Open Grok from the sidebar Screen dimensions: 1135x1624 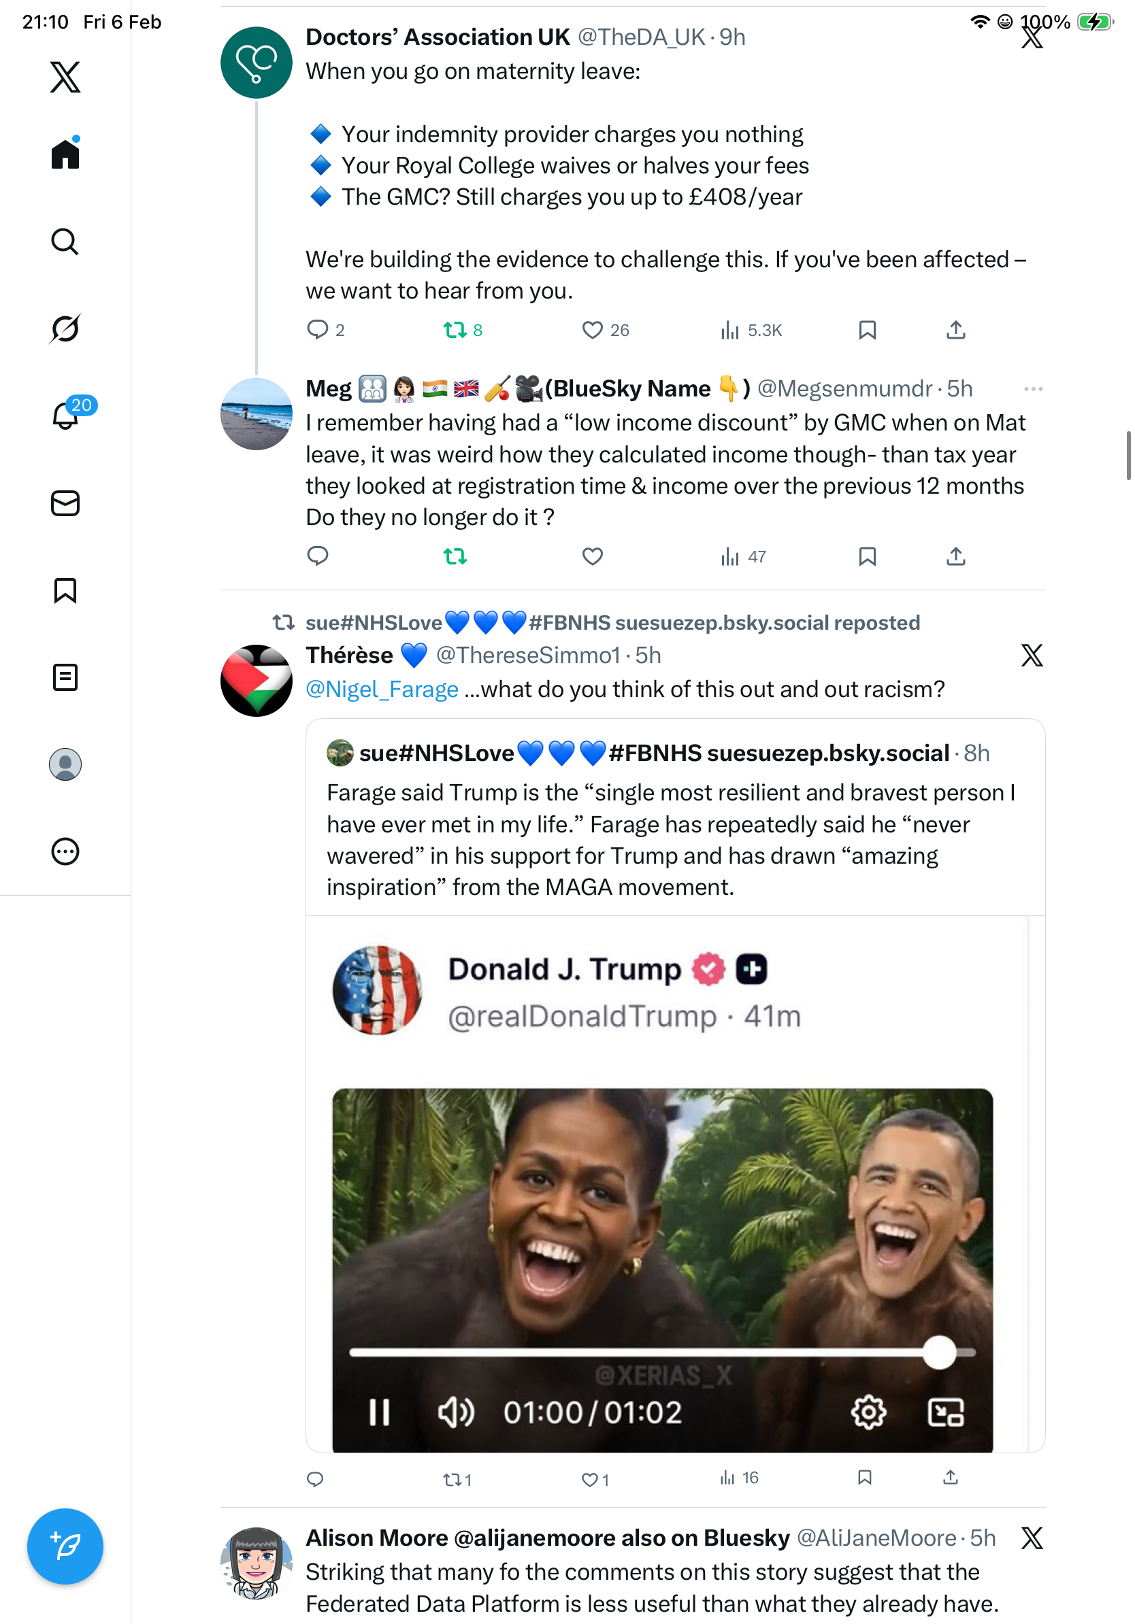coord(65,328)
